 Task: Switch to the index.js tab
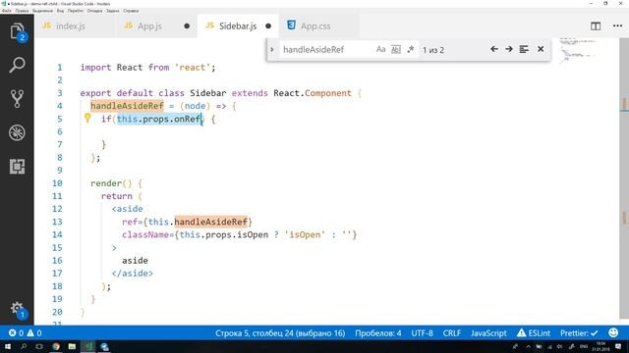pos(75,26)
